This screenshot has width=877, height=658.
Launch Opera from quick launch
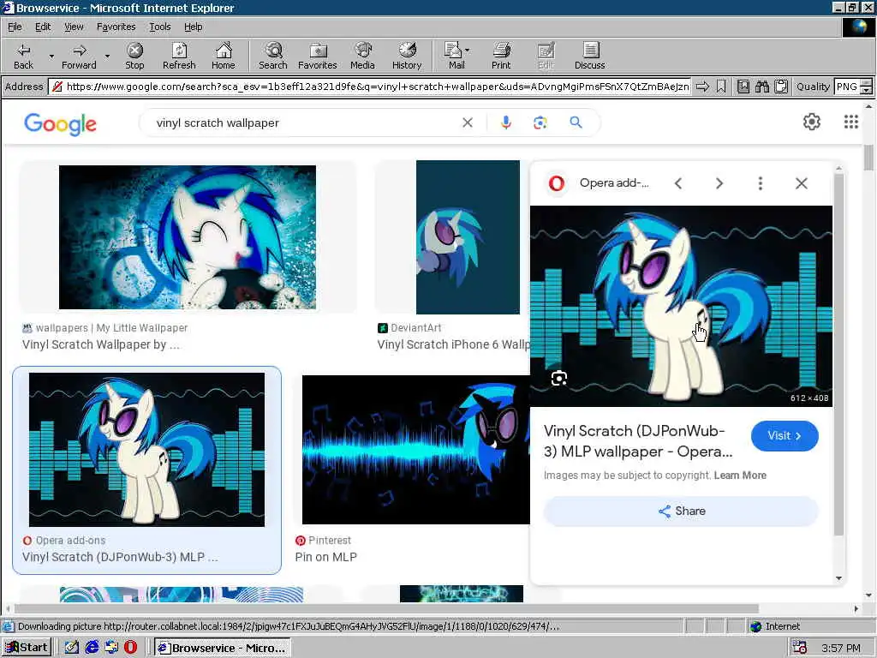pyautogui.click(x=130, y=648)
